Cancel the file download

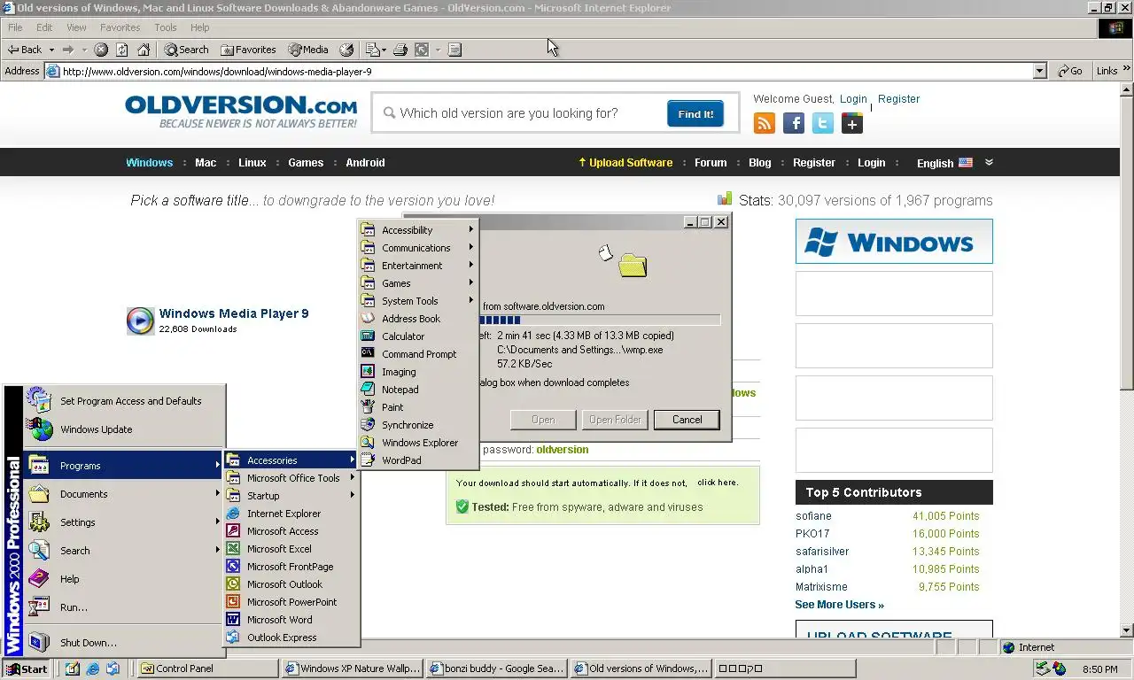(x=687, y=420)
